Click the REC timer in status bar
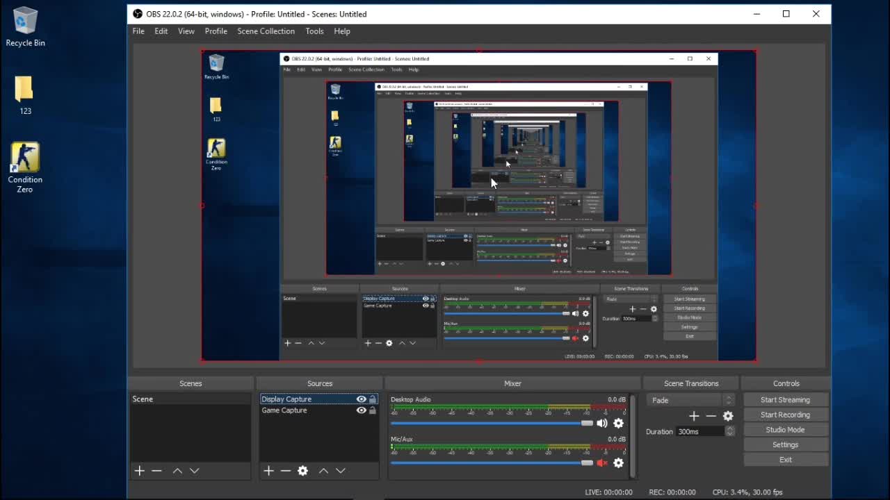The image size is (890, 500). [x=672, y=492]
